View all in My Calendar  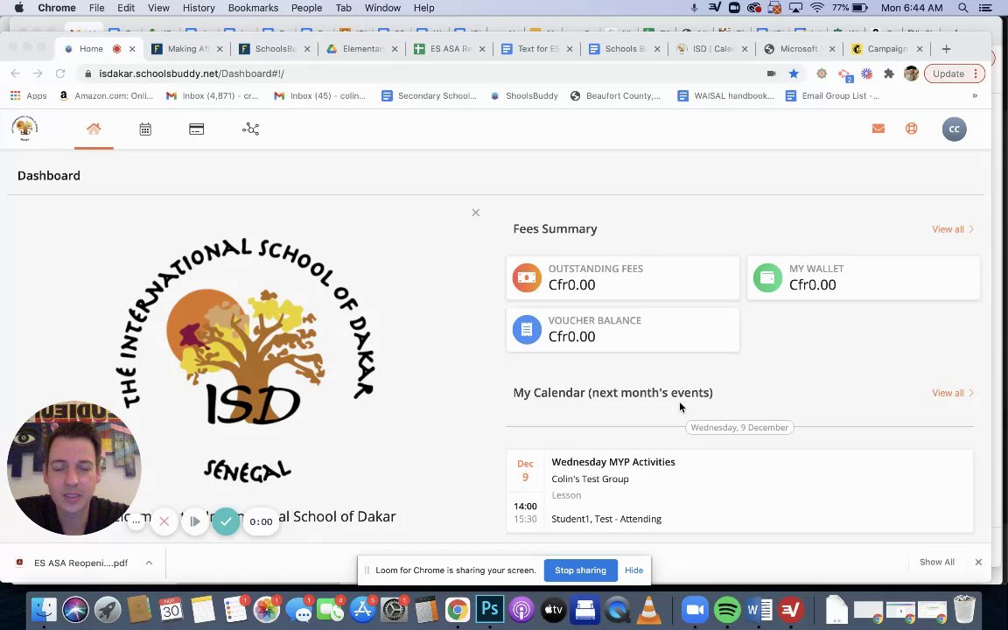953,393
